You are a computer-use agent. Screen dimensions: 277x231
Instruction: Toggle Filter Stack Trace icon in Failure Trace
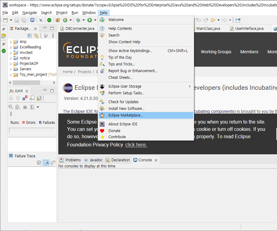(x=46, y=163)
